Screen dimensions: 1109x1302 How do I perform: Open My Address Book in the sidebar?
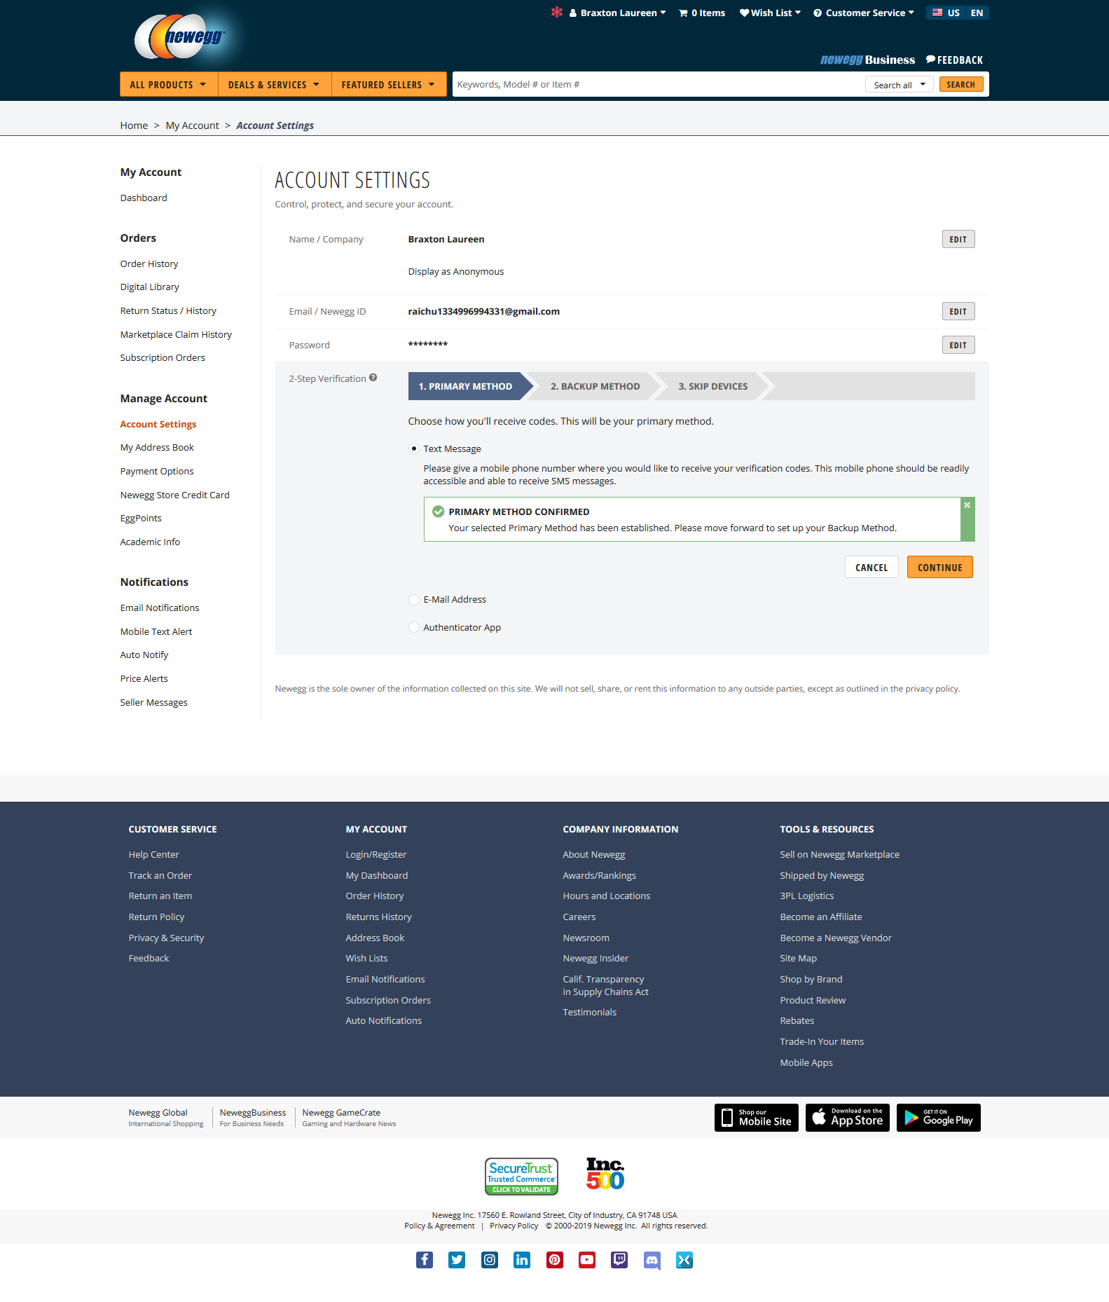157,448
